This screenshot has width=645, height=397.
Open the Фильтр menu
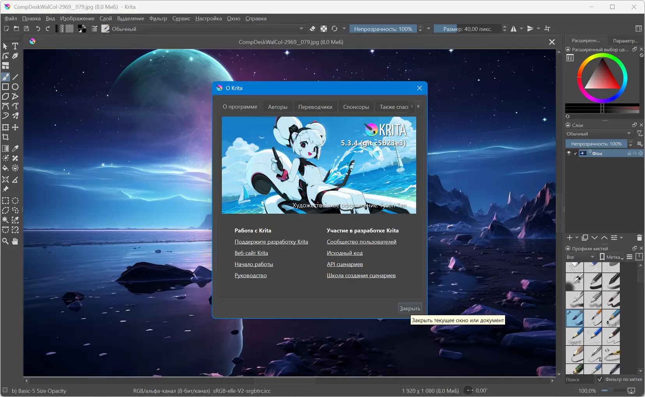click(x=158, y=18)
